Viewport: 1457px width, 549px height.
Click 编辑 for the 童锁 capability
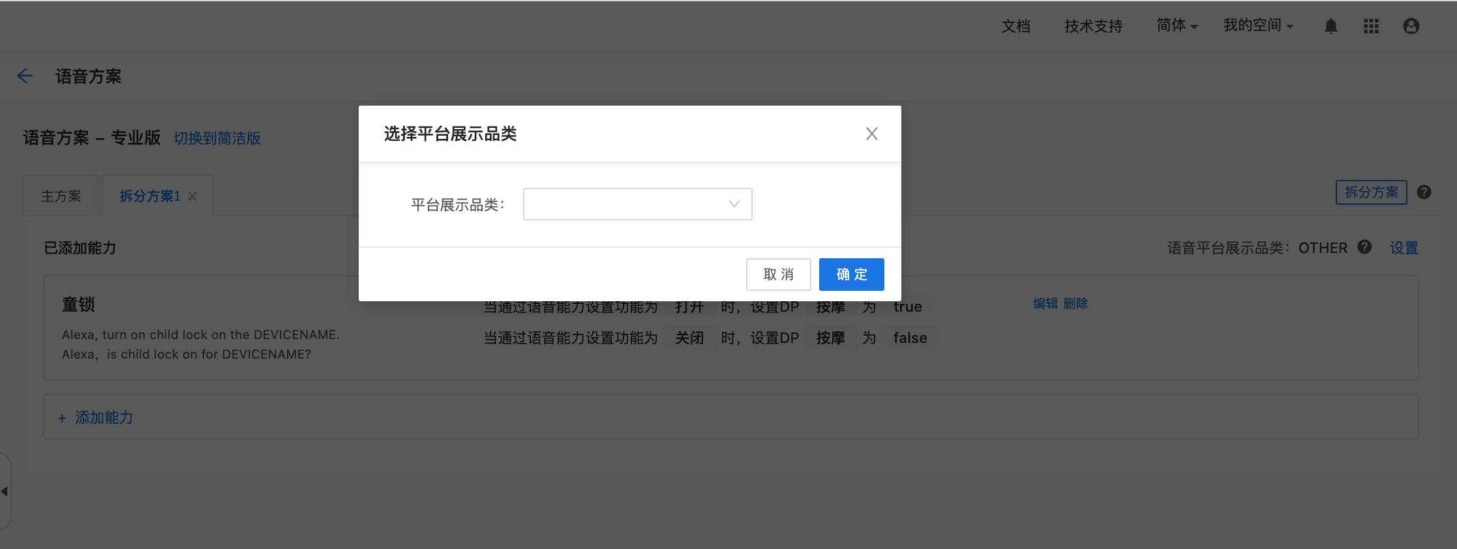(1045, 303)
